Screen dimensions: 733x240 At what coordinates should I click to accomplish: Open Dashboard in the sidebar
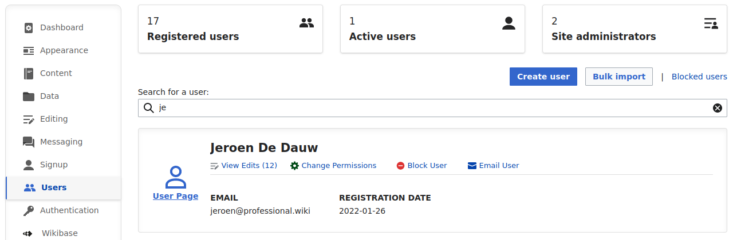coord(61,27)
